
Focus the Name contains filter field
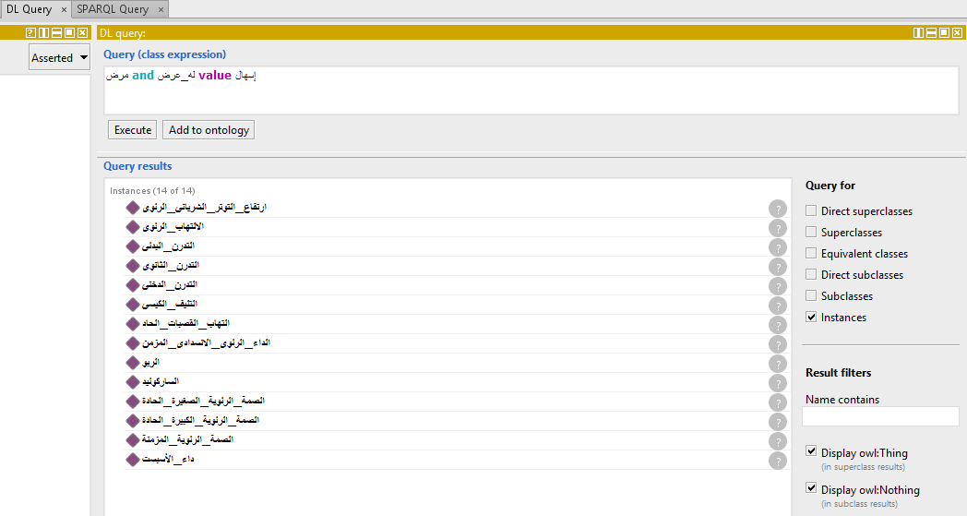879,417
